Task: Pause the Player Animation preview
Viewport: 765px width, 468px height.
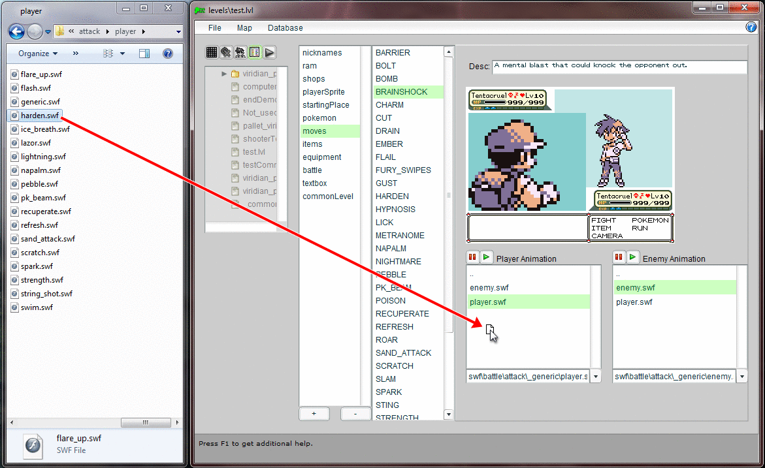Action: pos(472,258)
